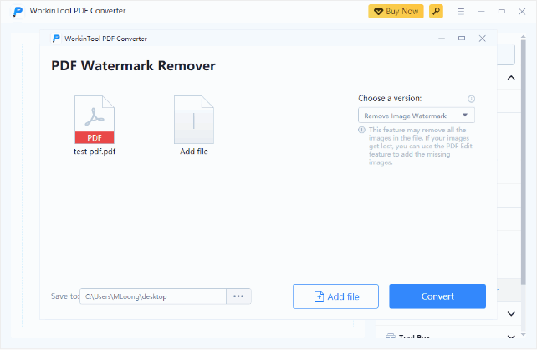The image size is (537, 350).
Task: Expand the Tool Box section chevron
Action: coord(511,337)
